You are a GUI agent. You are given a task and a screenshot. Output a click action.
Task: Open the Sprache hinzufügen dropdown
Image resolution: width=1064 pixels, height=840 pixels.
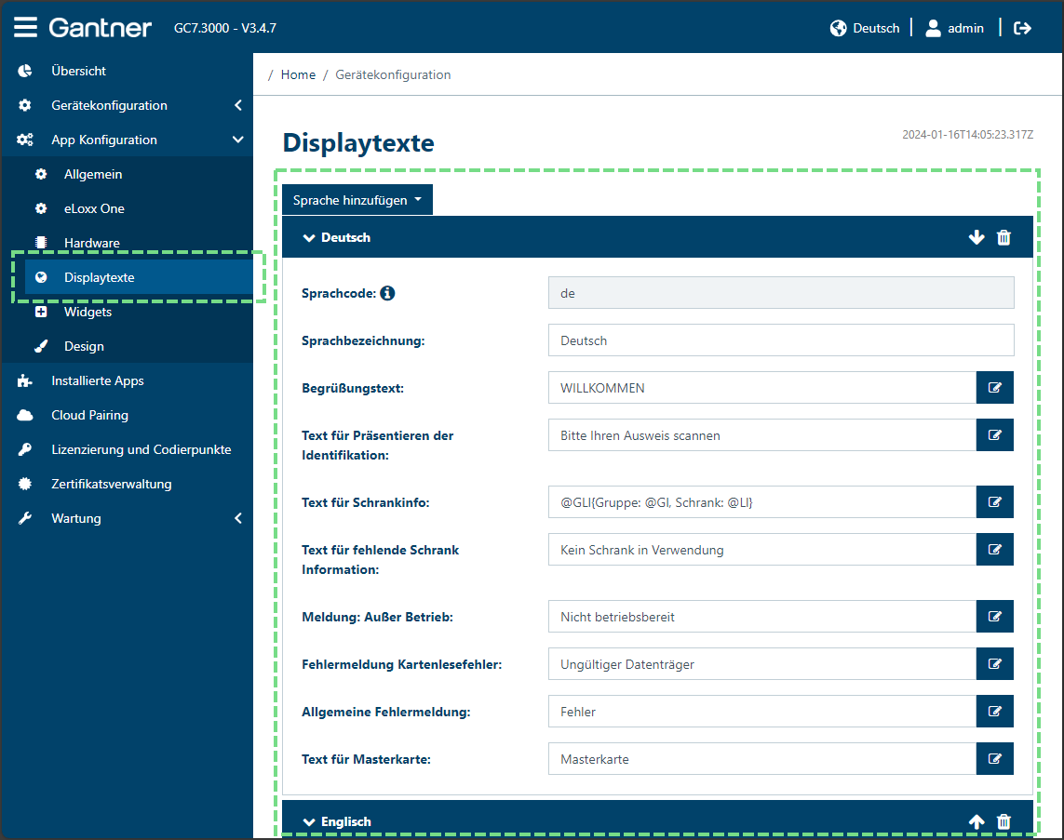click(x=357, y=200)
